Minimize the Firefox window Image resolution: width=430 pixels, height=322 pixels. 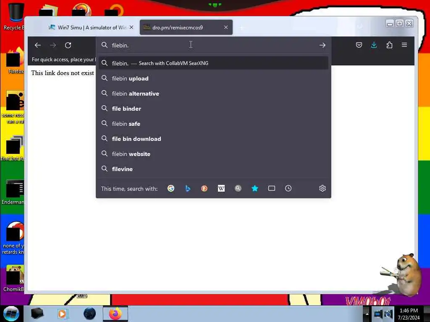(x=390, y=23)
